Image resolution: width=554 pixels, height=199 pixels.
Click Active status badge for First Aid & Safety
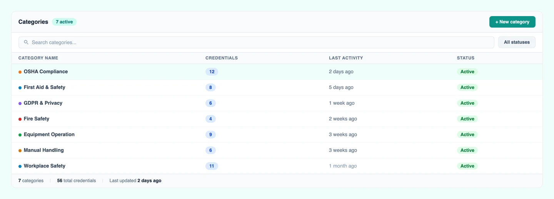[x=467, y=87]
